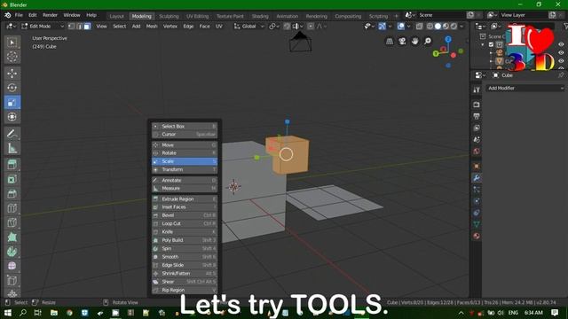Click the pan view hand icon

(414, 42)
